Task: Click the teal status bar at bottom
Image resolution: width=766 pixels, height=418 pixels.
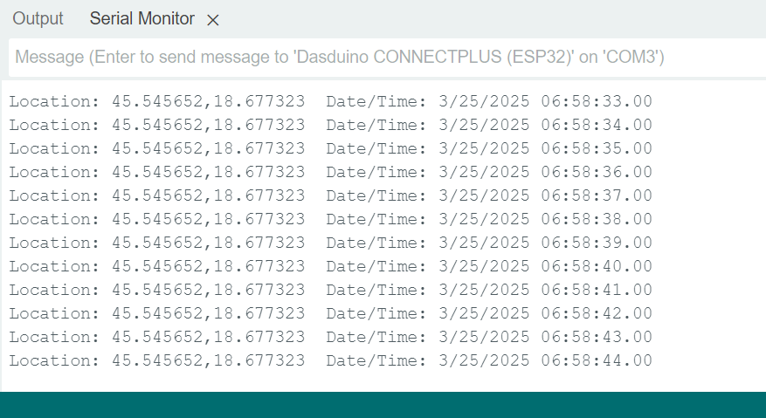Action: pyautogui.click(x=383, y=405)
